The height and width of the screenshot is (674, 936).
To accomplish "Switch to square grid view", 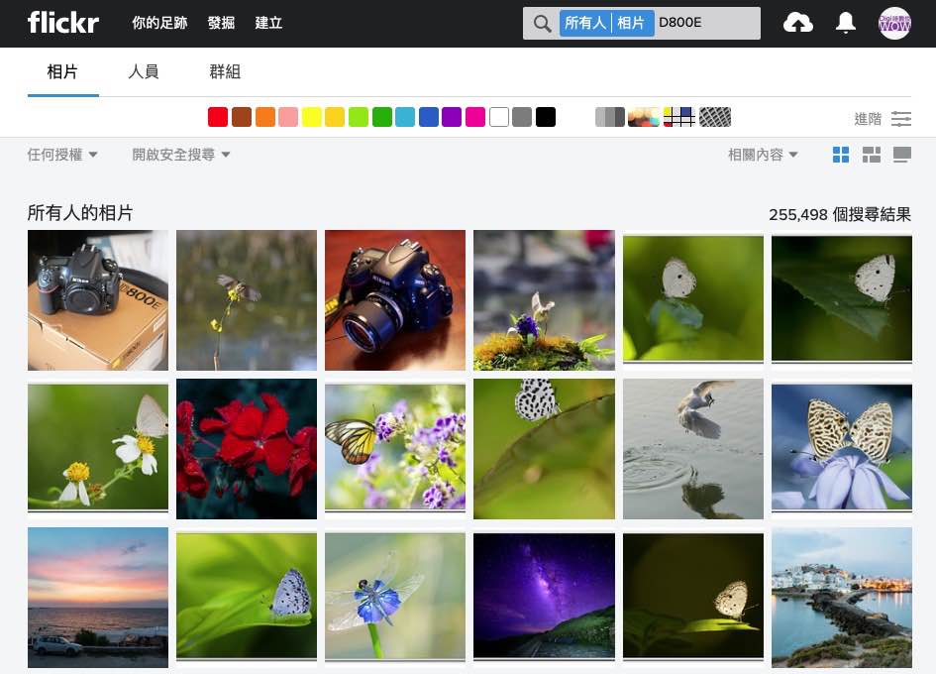I will click(x=841, y=155).
